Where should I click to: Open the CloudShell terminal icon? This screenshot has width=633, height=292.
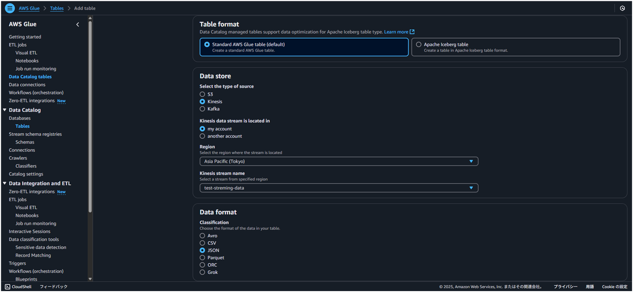point(7,287)
